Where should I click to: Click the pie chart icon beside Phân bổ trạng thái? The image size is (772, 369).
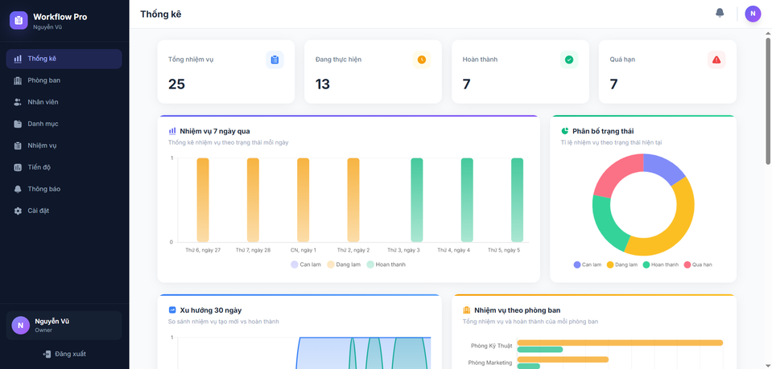click(565, 131)
